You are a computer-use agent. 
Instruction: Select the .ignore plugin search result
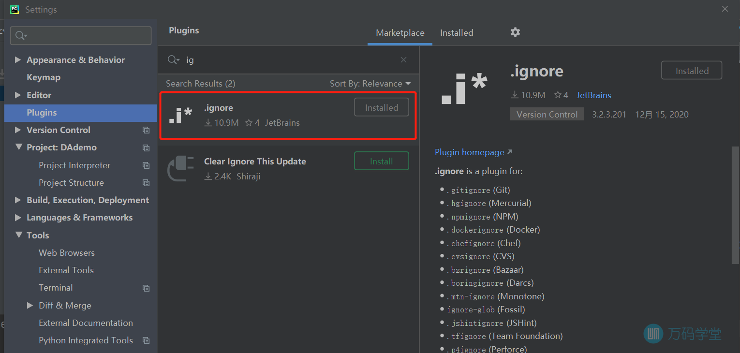pos(288,115)
